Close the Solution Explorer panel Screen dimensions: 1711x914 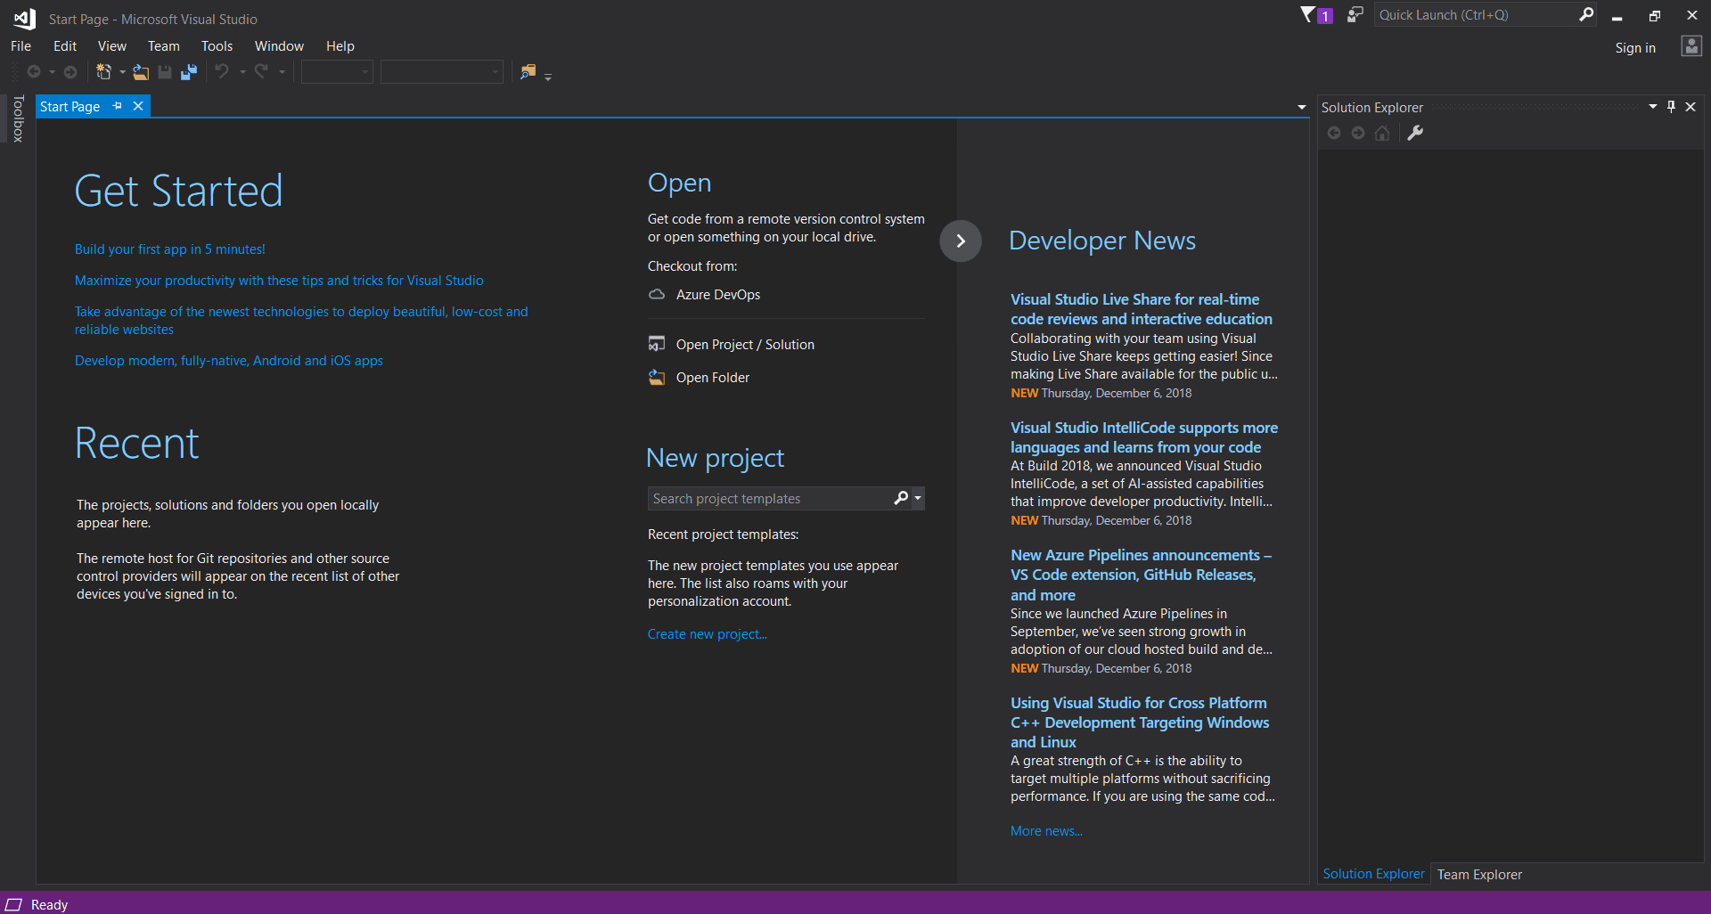pyautogui.click(x=1691, y=107)
